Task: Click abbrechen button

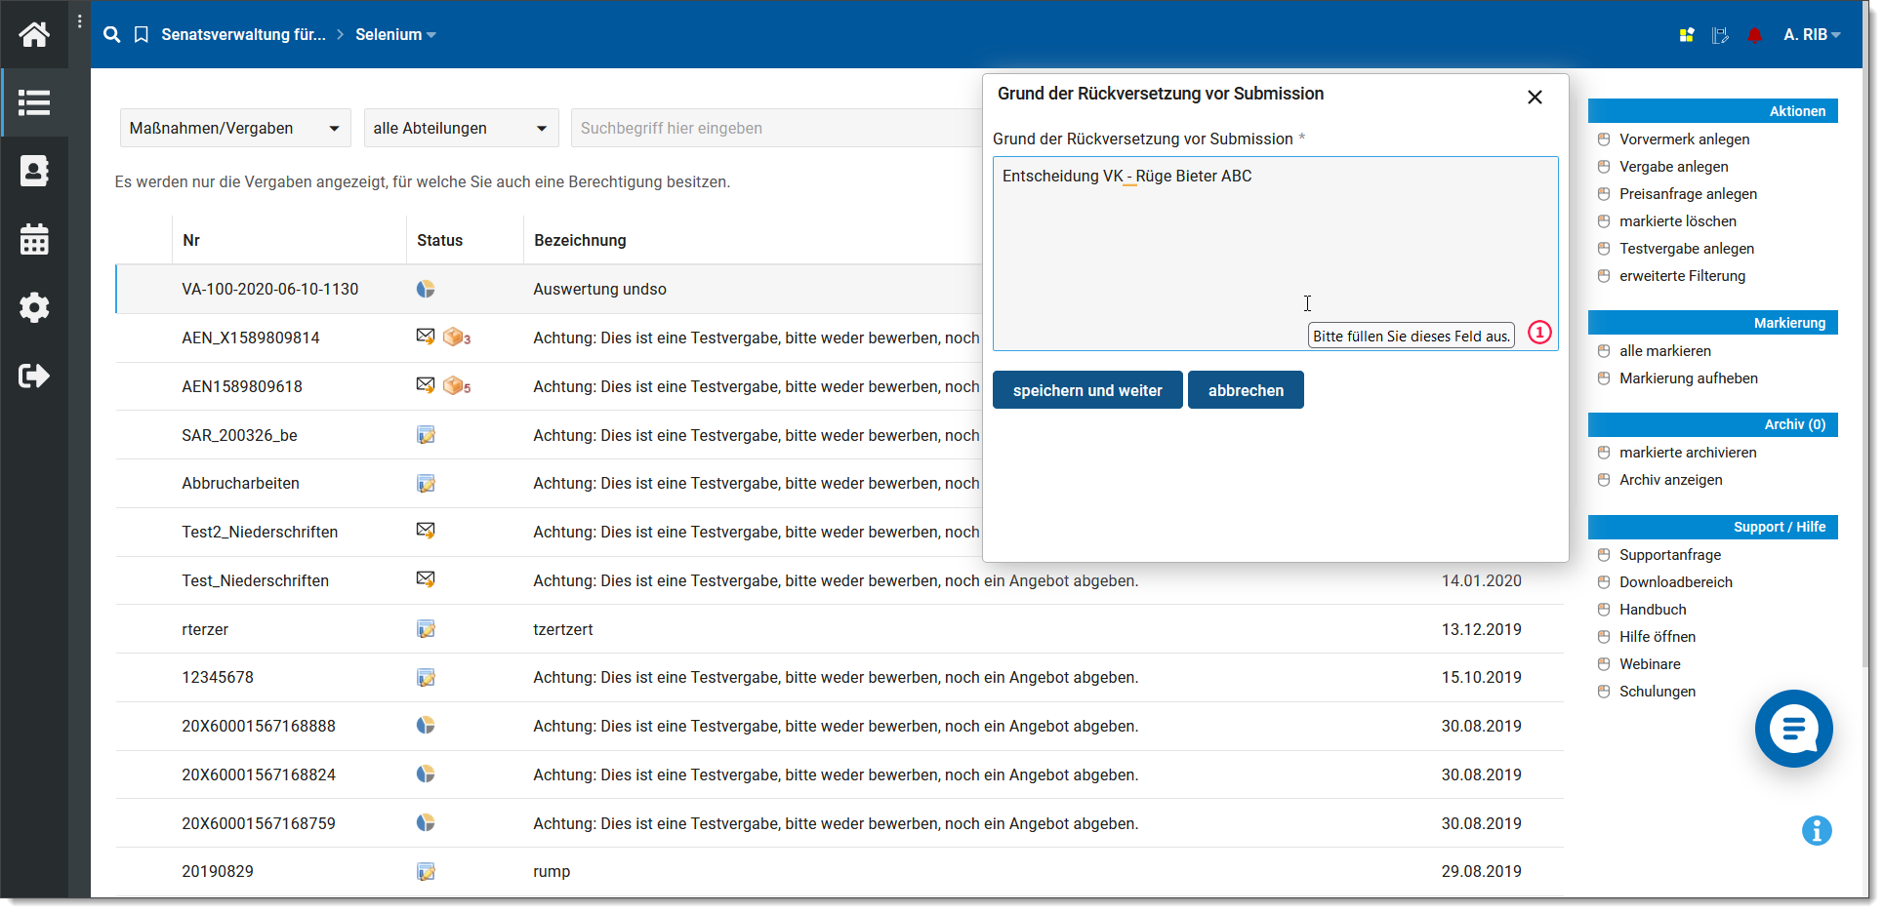Action: 1246,390
